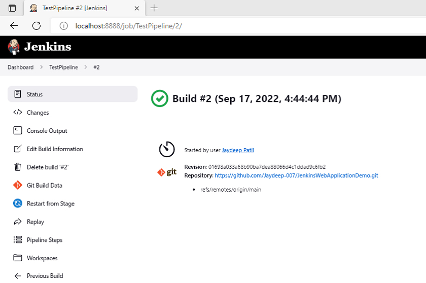Expand the chevron after Dashboard breadcrumb
426x283 pixels.
(x=41, y=67)
